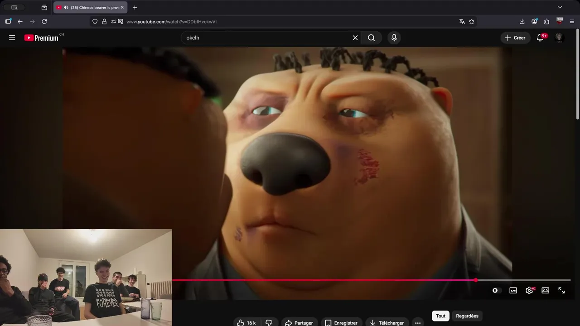Open the extensions puzzle-piece menu
The width and height of the screenshot is (580, 326).
[547, 21]
